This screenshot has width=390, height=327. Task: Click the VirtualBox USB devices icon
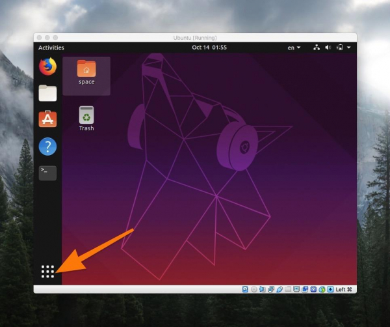(279, 289)
